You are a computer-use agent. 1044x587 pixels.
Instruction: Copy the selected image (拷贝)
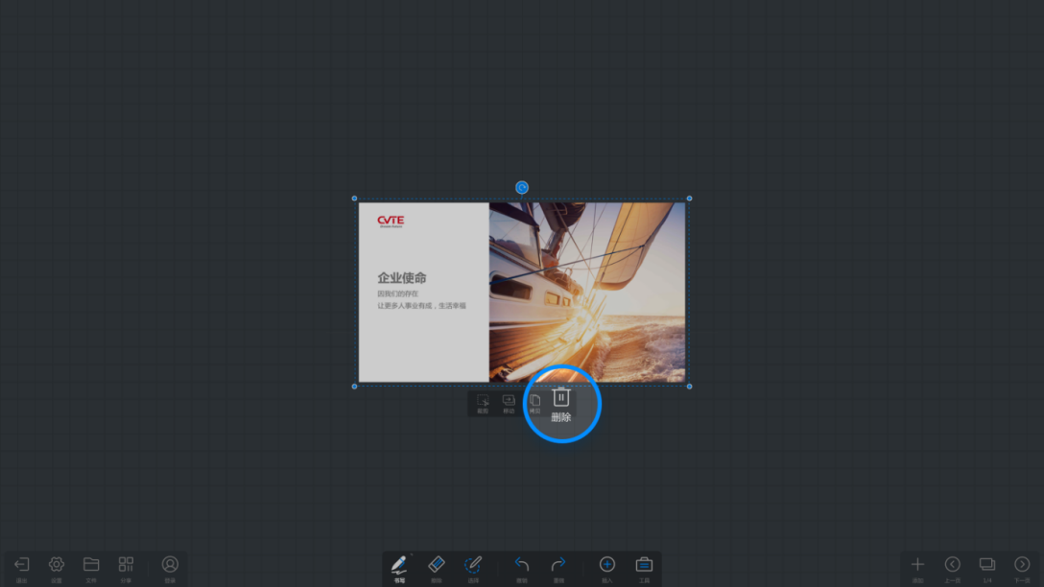coord(534,403)
